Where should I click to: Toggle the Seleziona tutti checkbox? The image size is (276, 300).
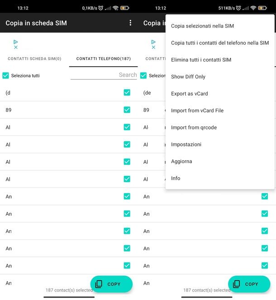[x=6, y=76]
